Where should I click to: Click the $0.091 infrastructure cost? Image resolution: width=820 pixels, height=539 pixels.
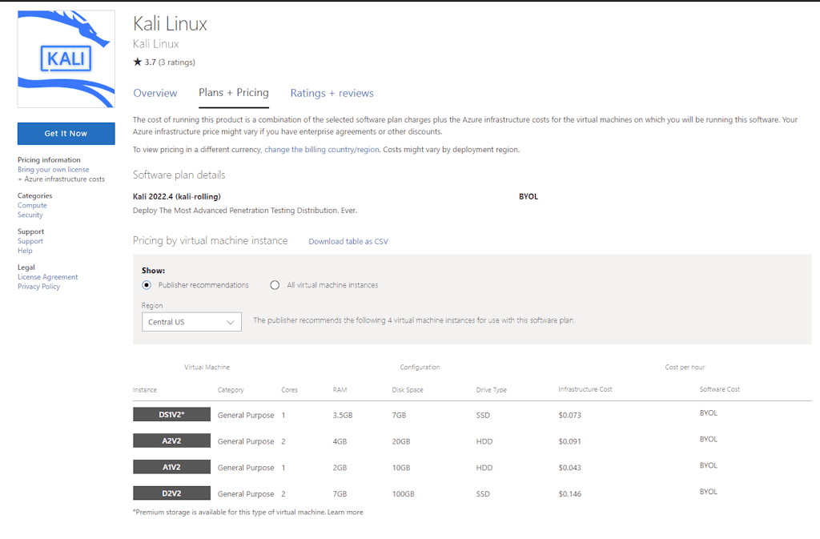(x=569, y=441)
